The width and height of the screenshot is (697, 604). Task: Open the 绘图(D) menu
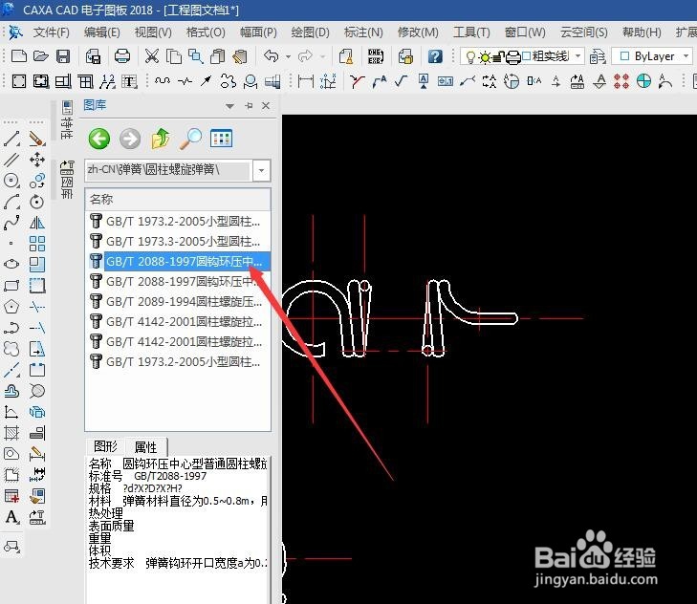tap(311, 32)
